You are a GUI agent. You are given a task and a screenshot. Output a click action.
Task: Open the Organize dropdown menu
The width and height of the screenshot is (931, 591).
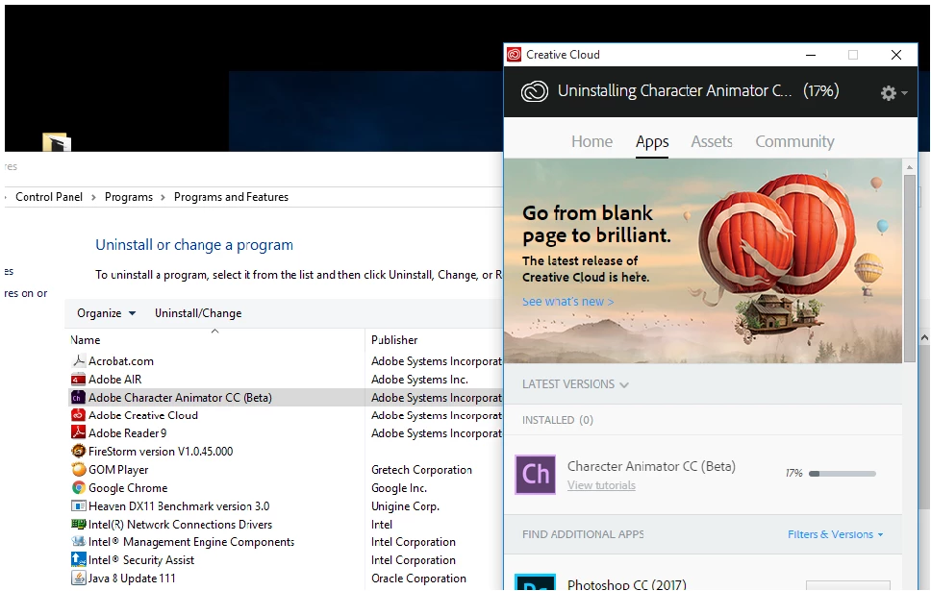point(107,313)
